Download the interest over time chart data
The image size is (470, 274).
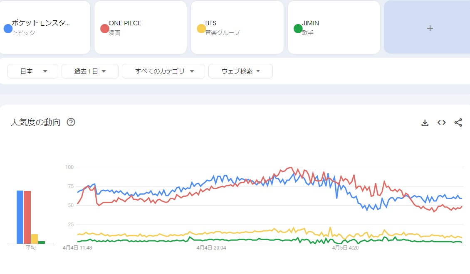(x=425, y=123)
